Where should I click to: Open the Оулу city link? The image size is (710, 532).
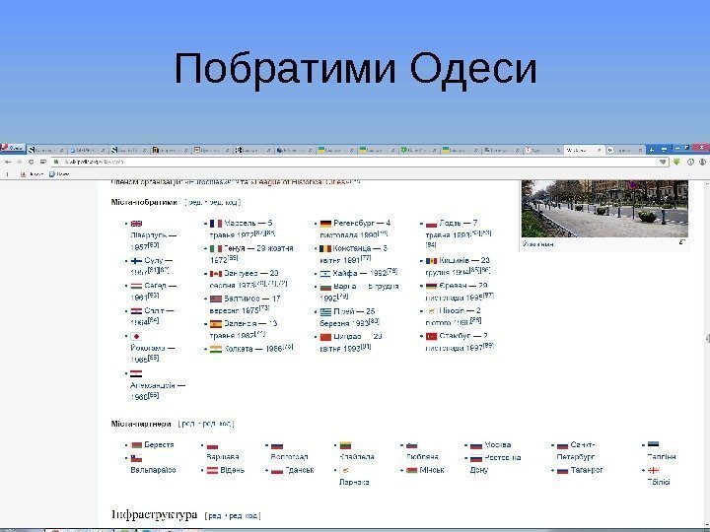[x=154, y=260]
